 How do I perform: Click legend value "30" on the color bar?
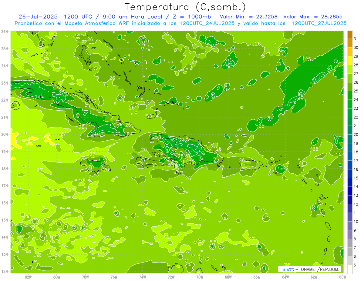356,48
